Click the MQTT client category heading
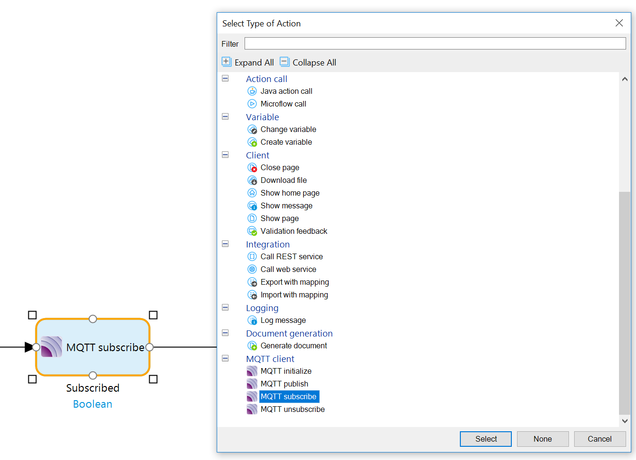Viewport: 636px width, 460px height. pos(270,359)
